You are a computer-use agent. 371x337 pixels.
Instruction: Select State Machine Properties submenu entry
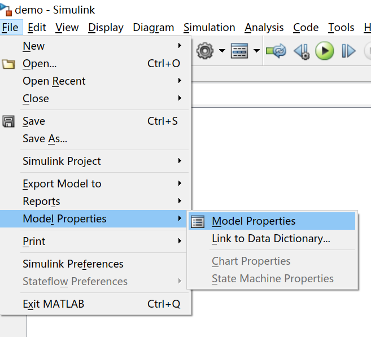coord(272,279)
